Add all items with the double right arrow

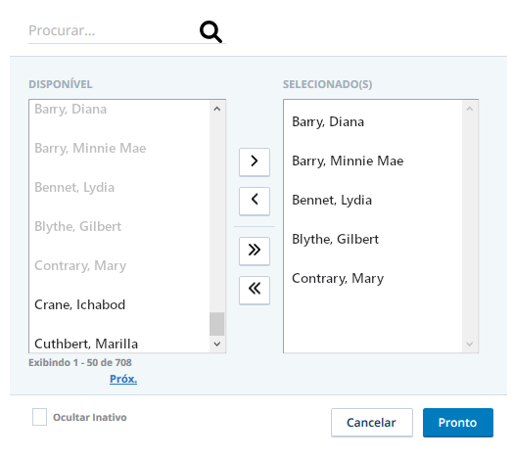(x=255, y=251)
